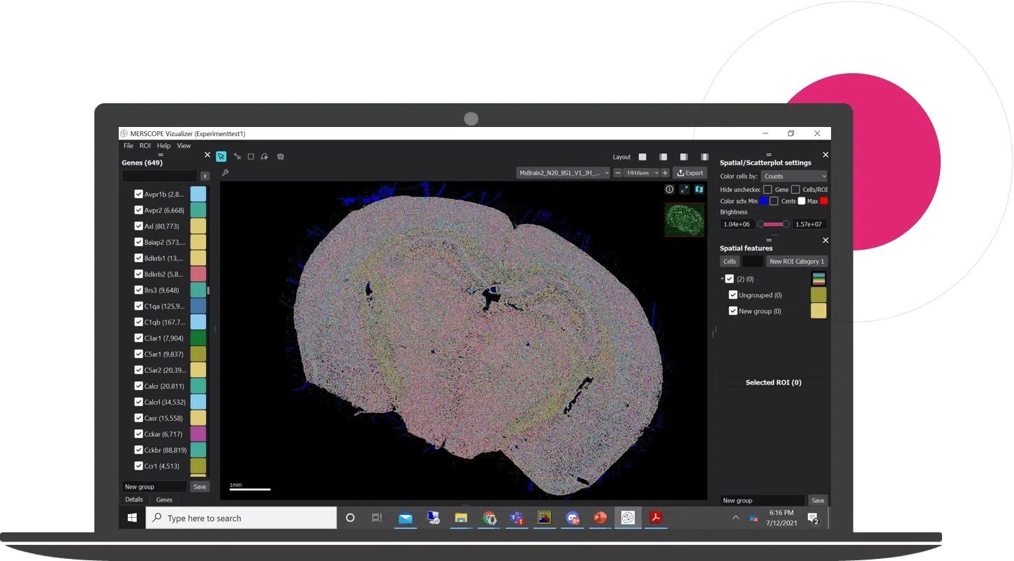
Task: Enable Hide unchecked Cells/ROI checkbox
Action: click(795, 189)
